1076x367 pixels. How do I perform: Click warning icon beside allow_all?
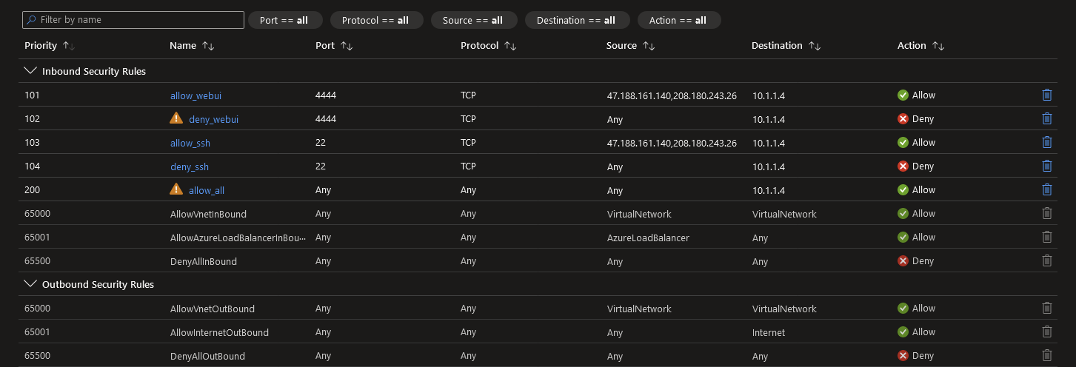176,189
